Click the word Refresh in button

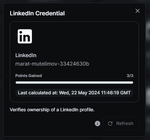tap(125, 123)
